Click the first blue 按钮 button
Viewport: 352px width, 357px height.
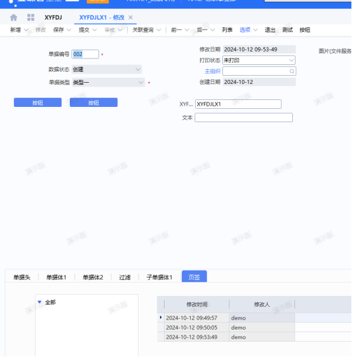37,102
